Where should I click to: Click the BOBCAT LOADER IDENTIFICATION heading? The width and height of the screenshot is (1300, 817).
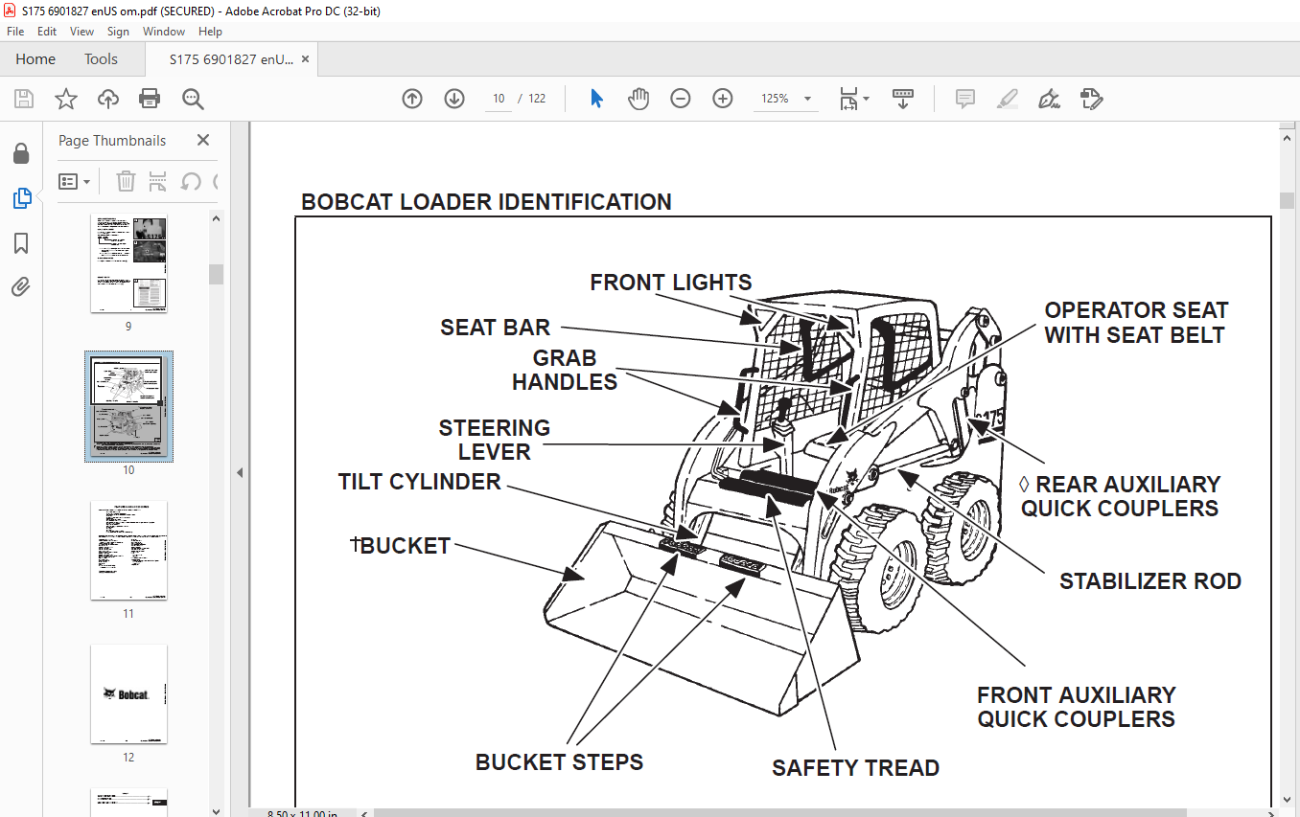pyautogui.click(x=486, y=202)
